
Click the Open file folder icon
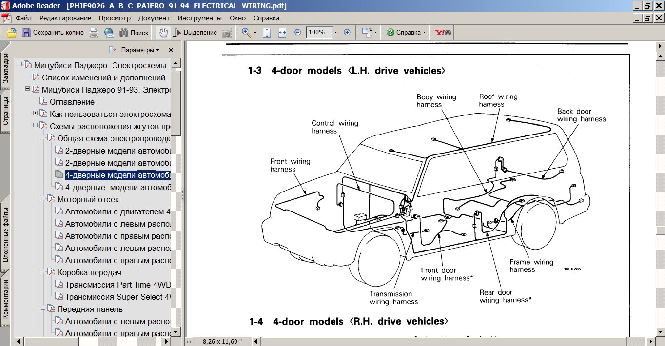point(11,33)
